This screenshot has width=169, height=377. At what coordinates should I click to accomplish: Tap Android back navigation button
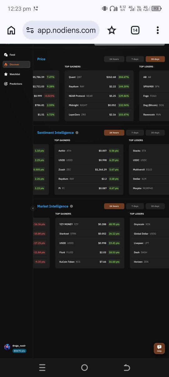127,368
